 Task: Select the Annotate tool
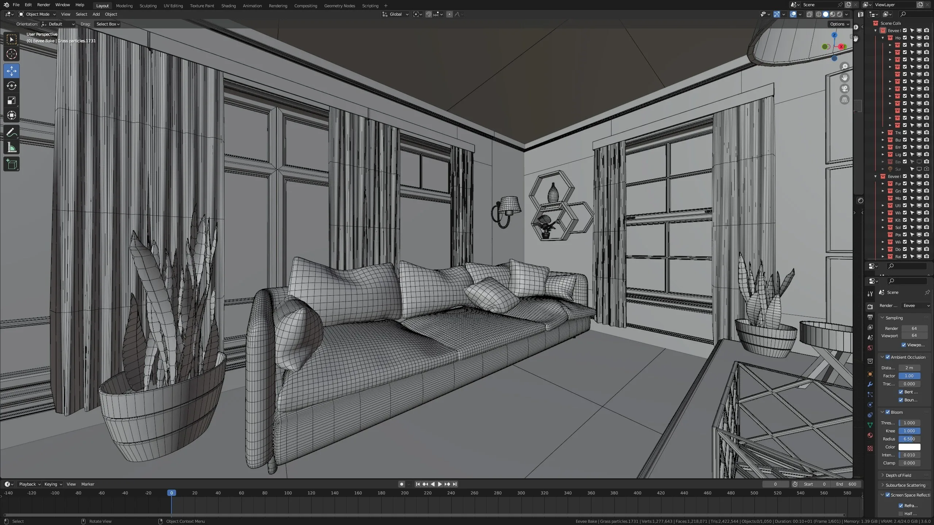[11, 132]
